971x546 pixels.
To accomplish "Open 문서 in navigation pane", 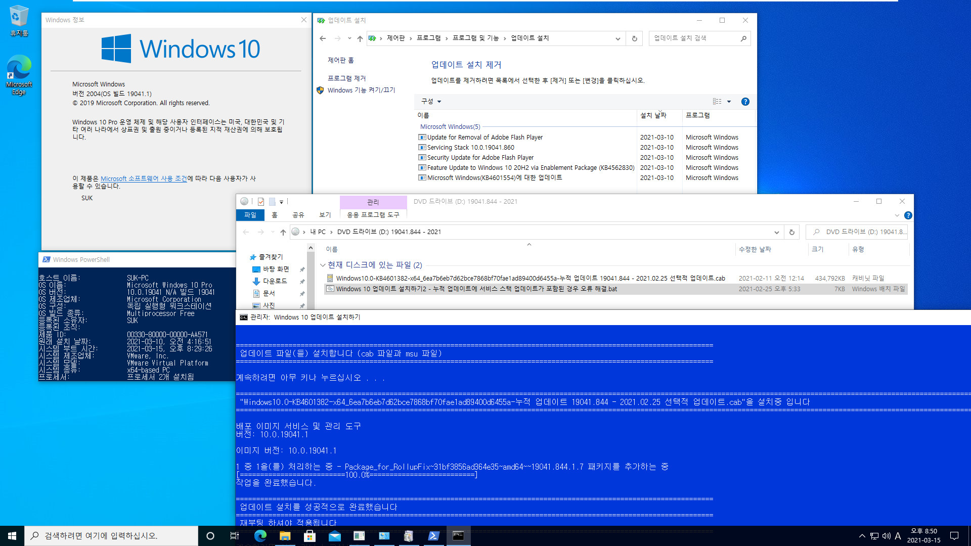I will point(269,293).
